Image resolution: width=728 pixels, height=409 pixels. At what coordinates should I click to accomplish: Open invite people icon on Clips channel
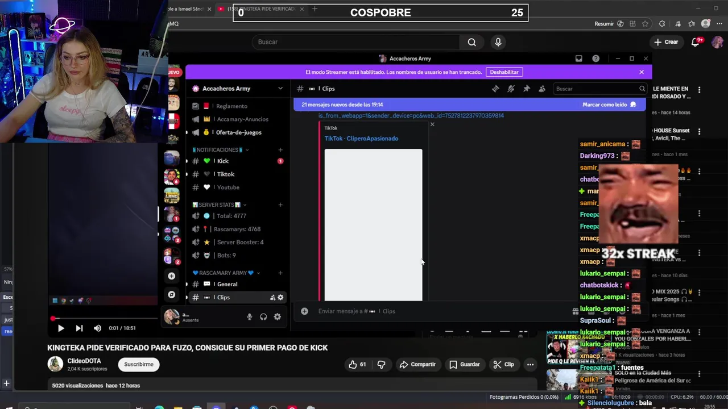272,297
